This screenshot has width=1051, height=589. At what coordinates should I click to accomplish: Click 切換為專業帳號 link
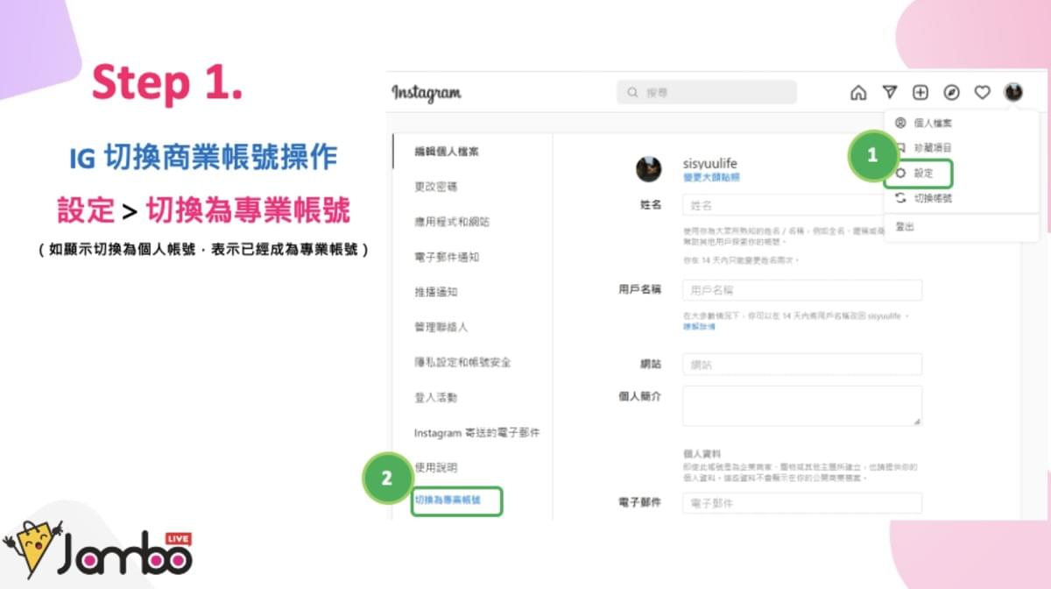[x=448, y=501]
